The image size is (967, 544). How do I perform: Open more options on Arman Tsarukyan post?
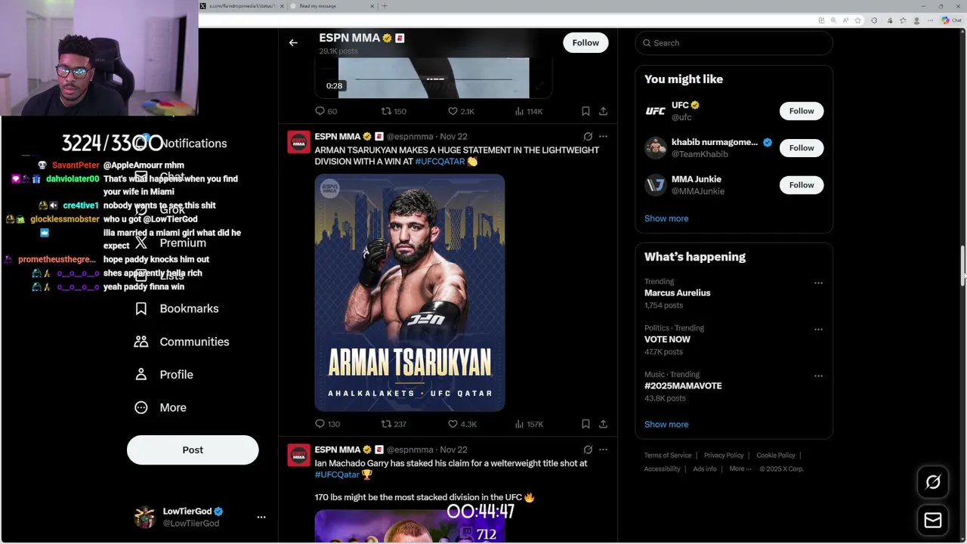[603, 137]
